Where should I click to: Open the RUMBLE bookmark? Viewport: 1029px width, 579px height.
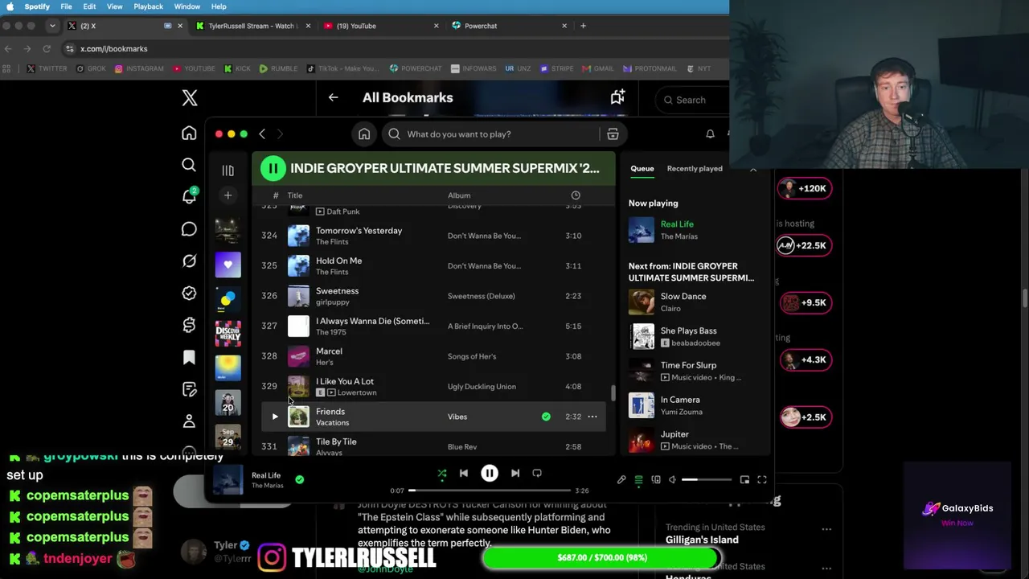click(278, 69)
